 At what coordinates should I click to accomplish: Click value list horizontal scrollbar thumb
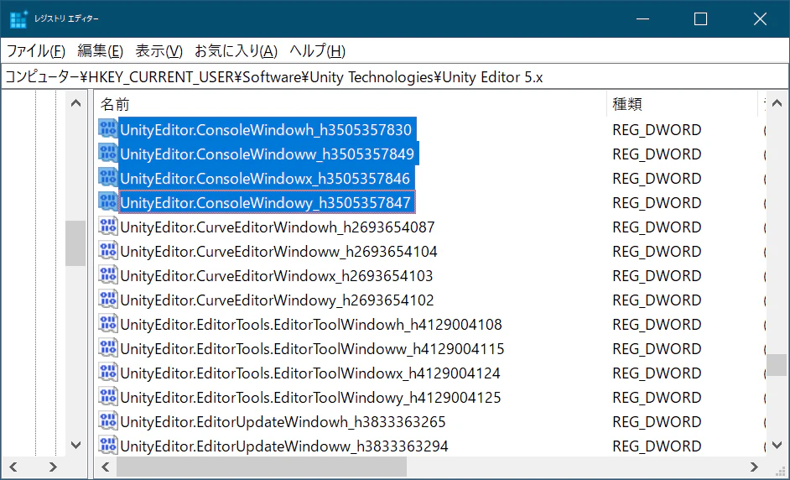[262, 467]
